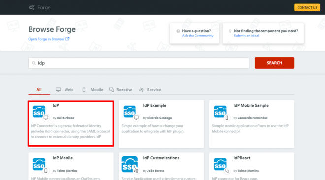
Task: Follow the Submit an idea! link
Action: (246, 36)
